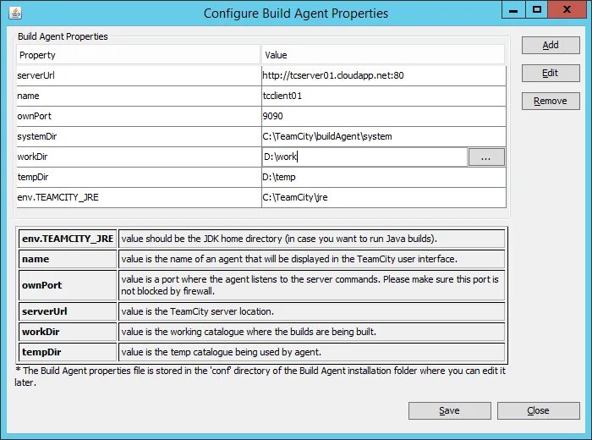The image size is (592, 440).
Task: Select the C:\TeamCity\jre value cell
Action: point(384,197)
